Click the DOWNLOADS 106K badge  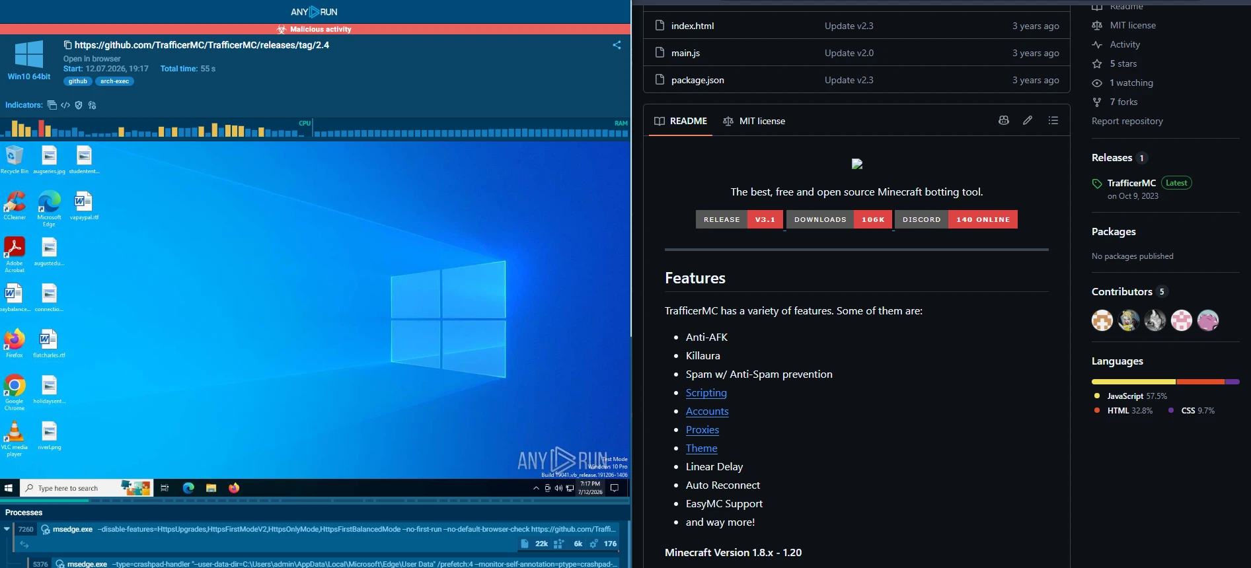[839, 219]
